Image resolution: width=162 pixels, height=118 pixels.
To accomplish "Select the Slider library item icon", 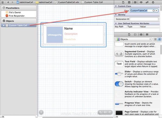I will point(119,74).
